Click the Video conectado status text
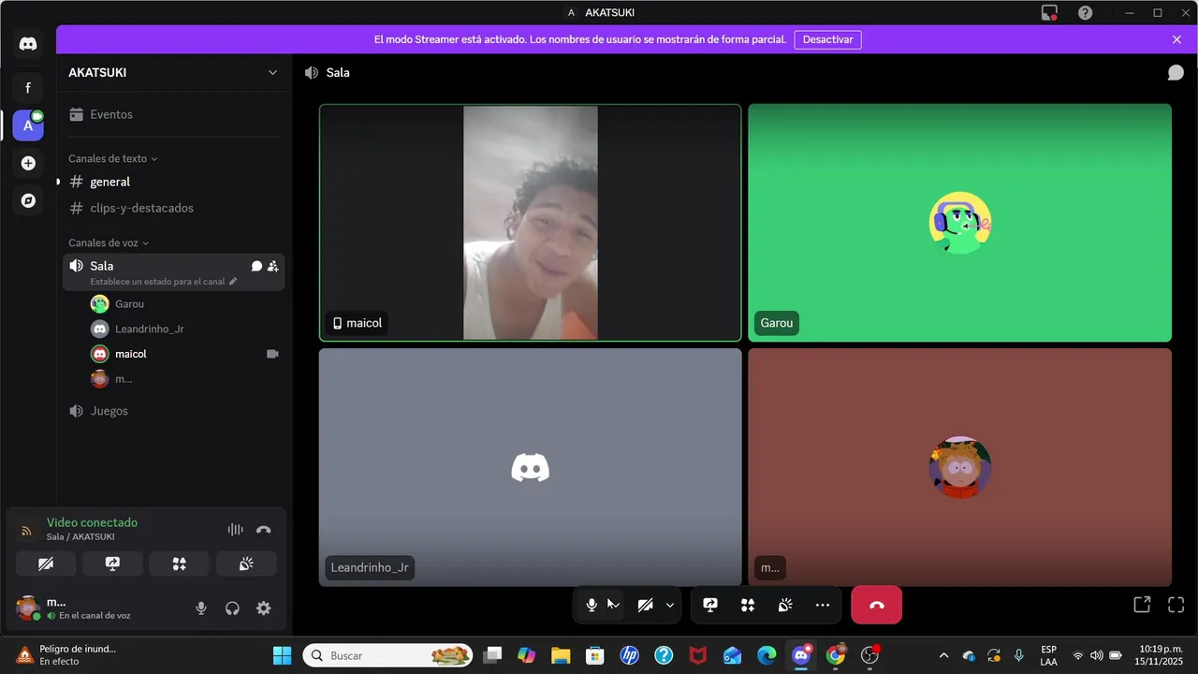The width and height of the screenshot is (1198, 674). point(92,522)
